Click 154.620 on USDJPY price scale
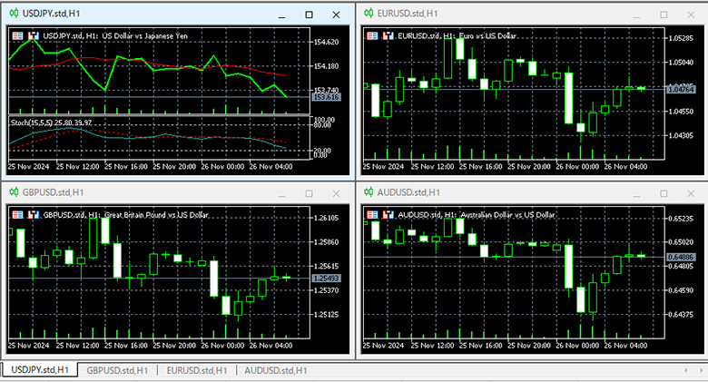Screen dimensions: 708x382 326,42
